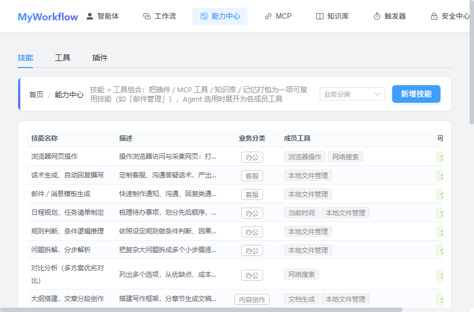Click the 文档生成 tool tag

click(x=302, y=299)
